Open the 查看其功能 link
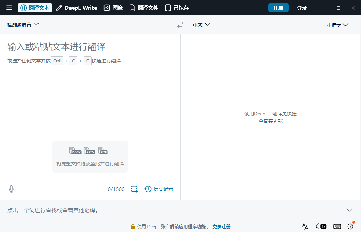The height and width of the screenshot is (232, 361). pyautogui.click(x=271, y=121)
